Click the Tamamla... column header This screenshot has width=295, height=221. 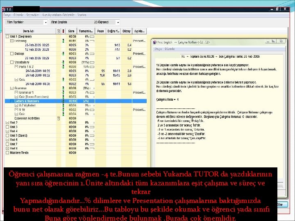[86, 31]
